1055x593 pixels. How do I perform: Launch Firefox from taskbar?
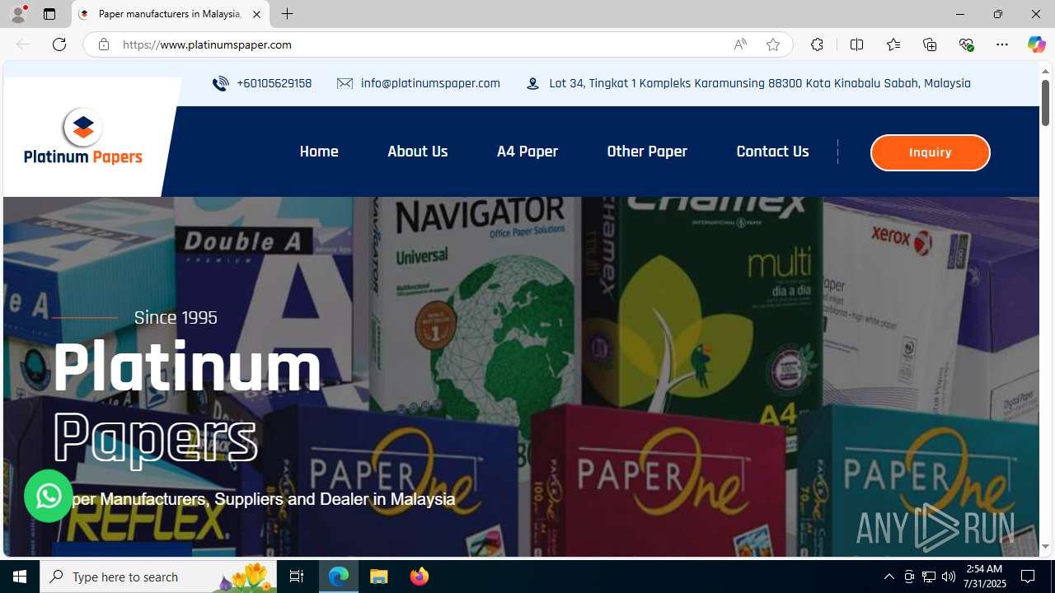[420, 577]
